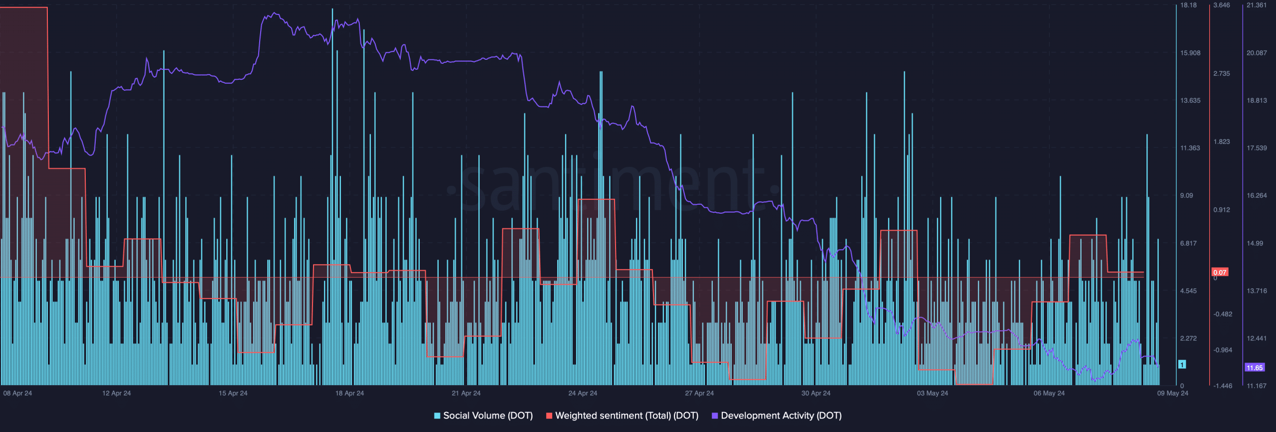Click the purple 11.65 development activity badge
Viewport: 1276px width, 432px height.
(1255, 368)
